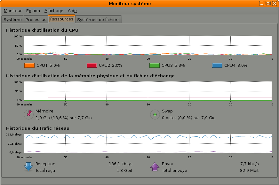Click 'Historique d'utilisation du CPU' heading
This screenshot has height=185, width=279.
point(42,30)
